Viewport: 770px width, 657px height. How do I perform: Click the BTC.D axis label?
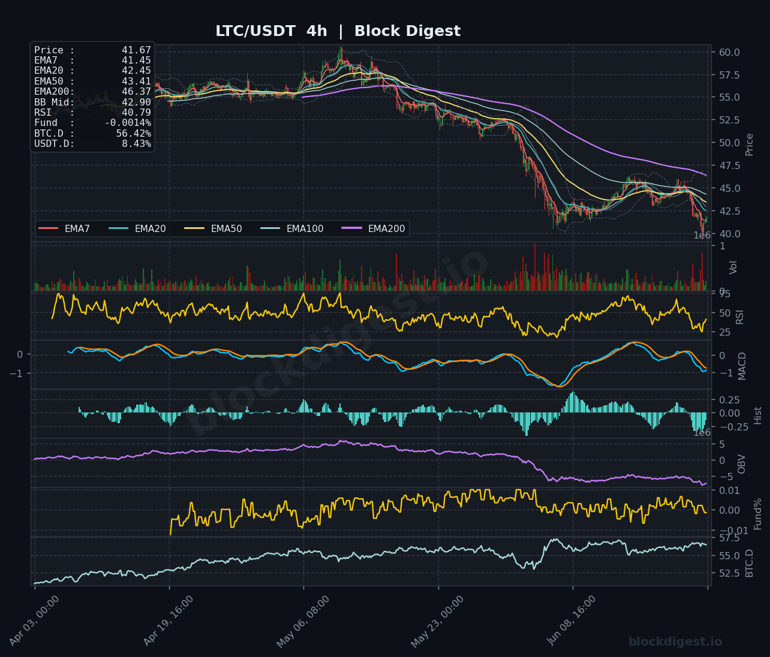pyautogui.click(x=749, y=563)
